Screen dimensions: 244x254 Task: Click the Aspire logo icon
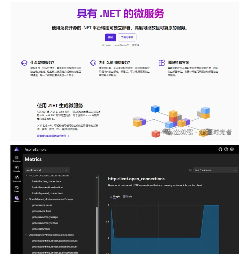tap(16, 149)
